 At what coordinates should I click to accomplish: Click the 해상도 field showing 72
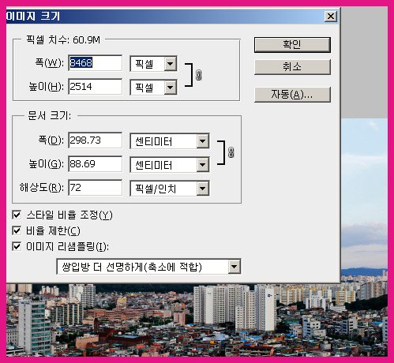[96, 188]
